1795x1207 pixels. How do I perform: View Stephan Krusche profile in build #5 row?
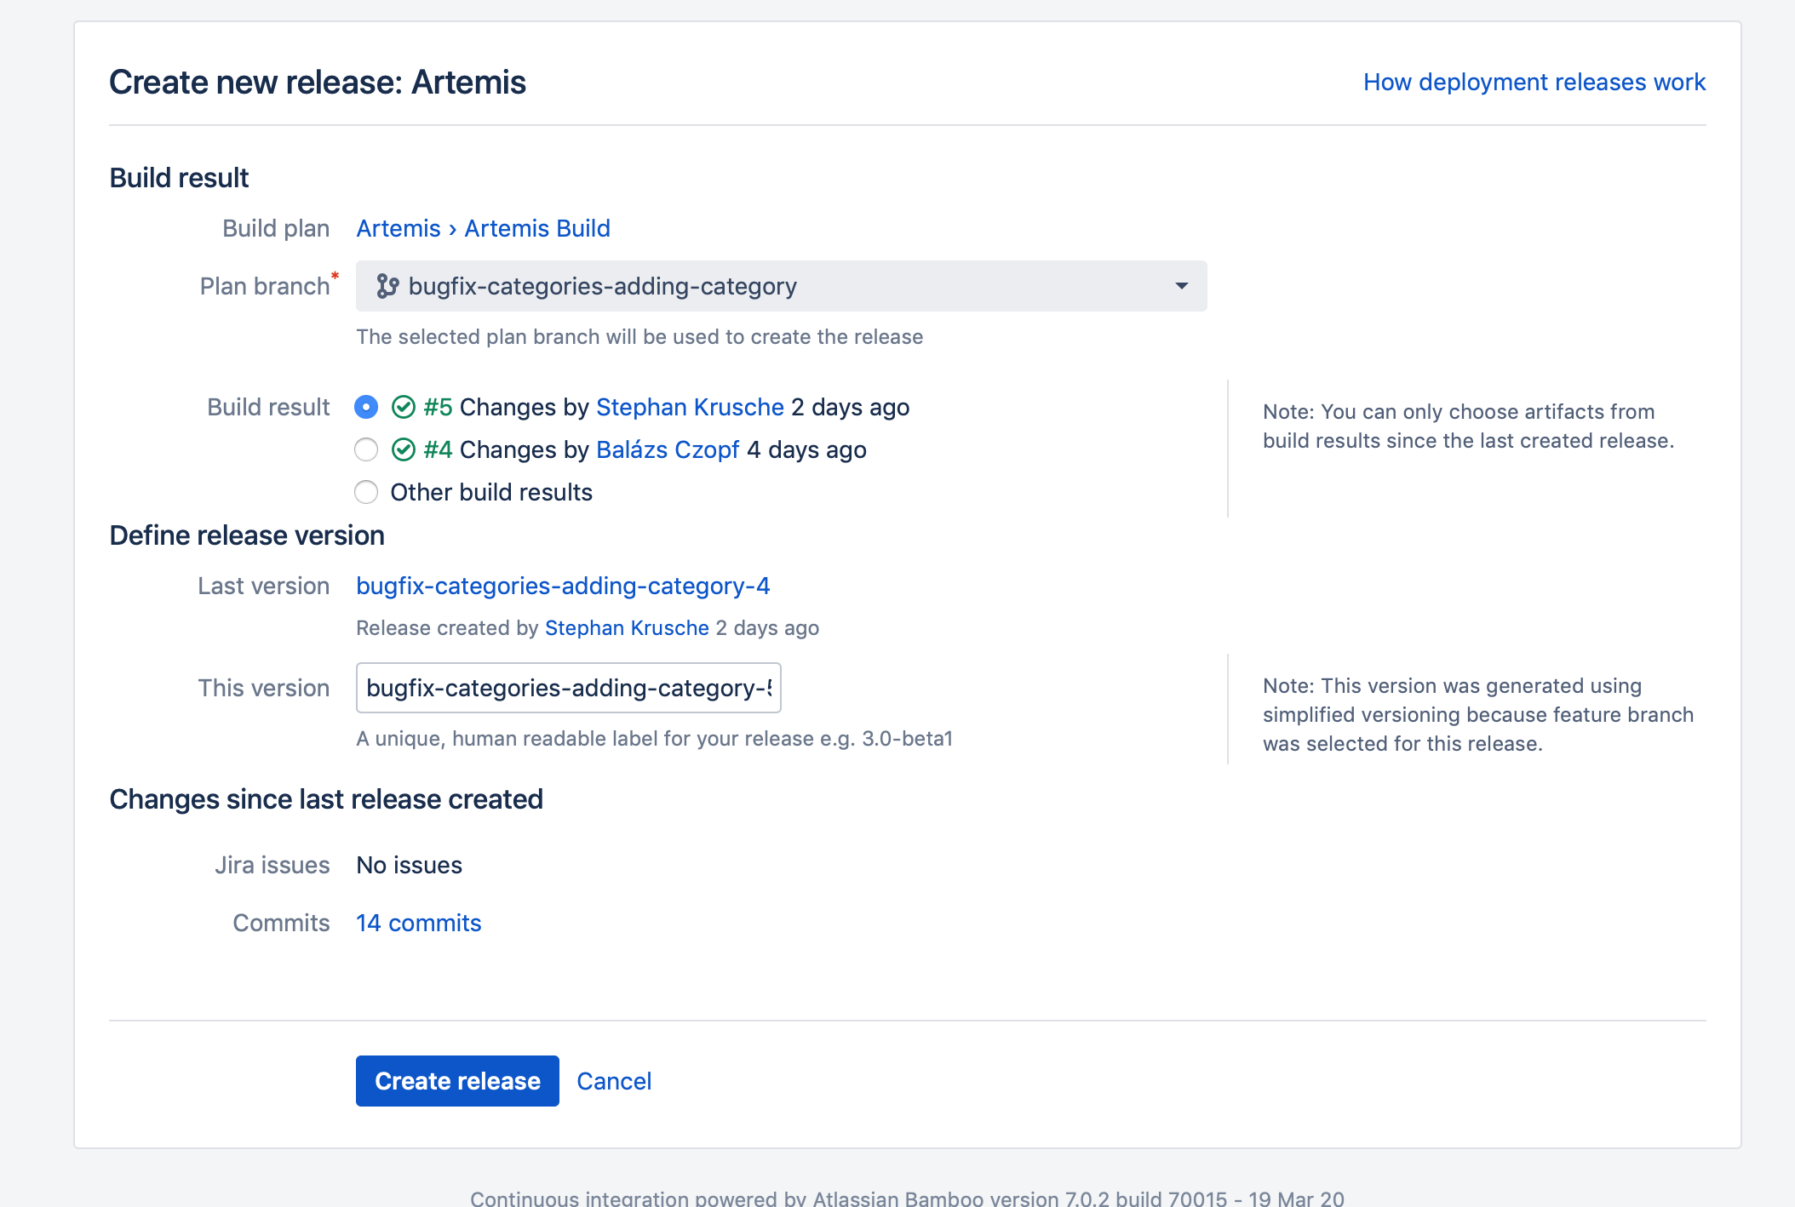[690, 407]
